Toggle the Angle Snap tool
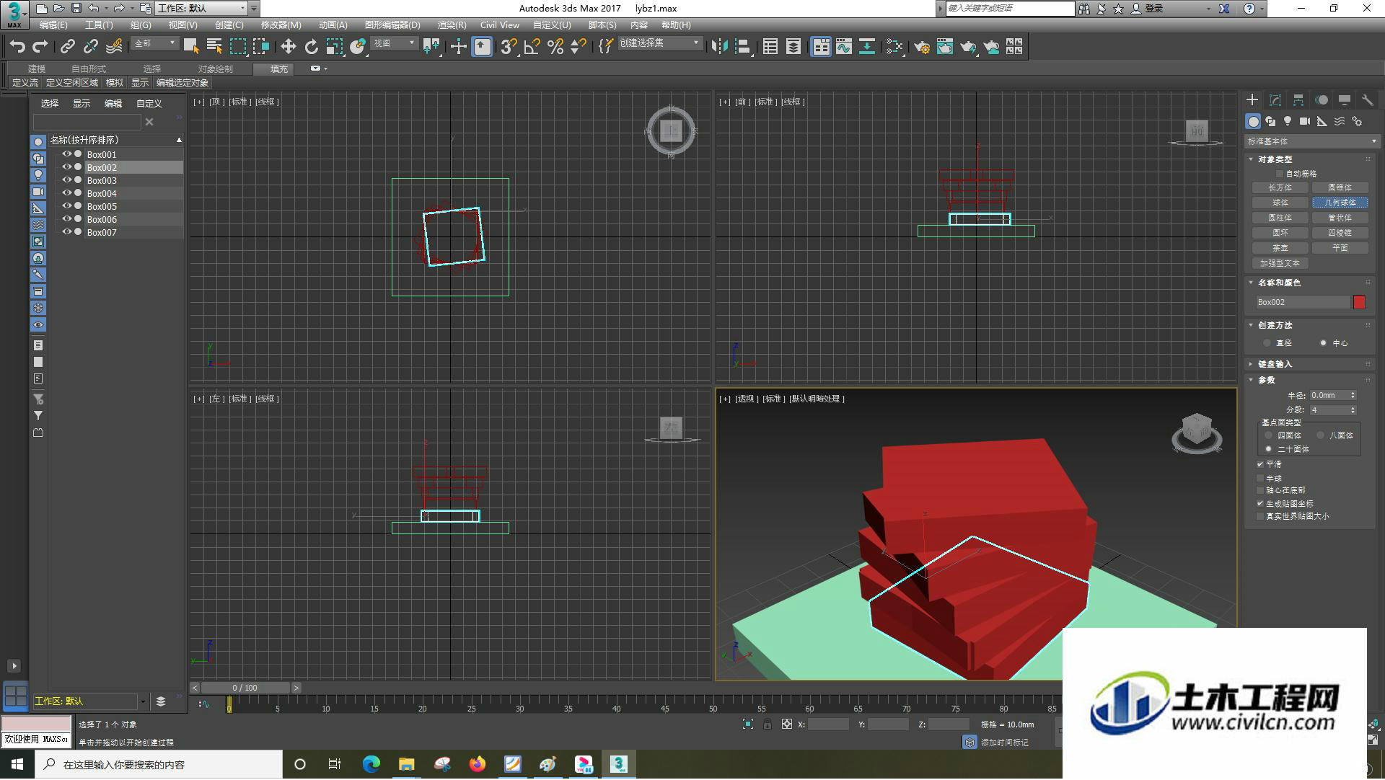Viewport: 1385px width, 780px height. (532, 47)
